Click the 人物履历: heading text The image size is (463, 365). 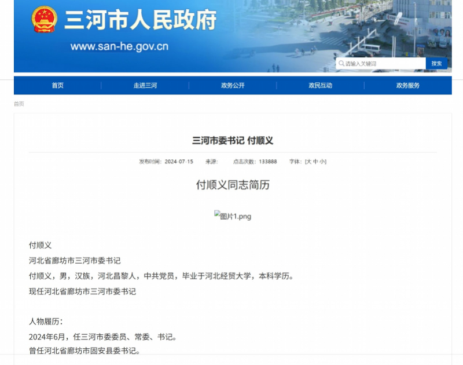tap(46, 322)
